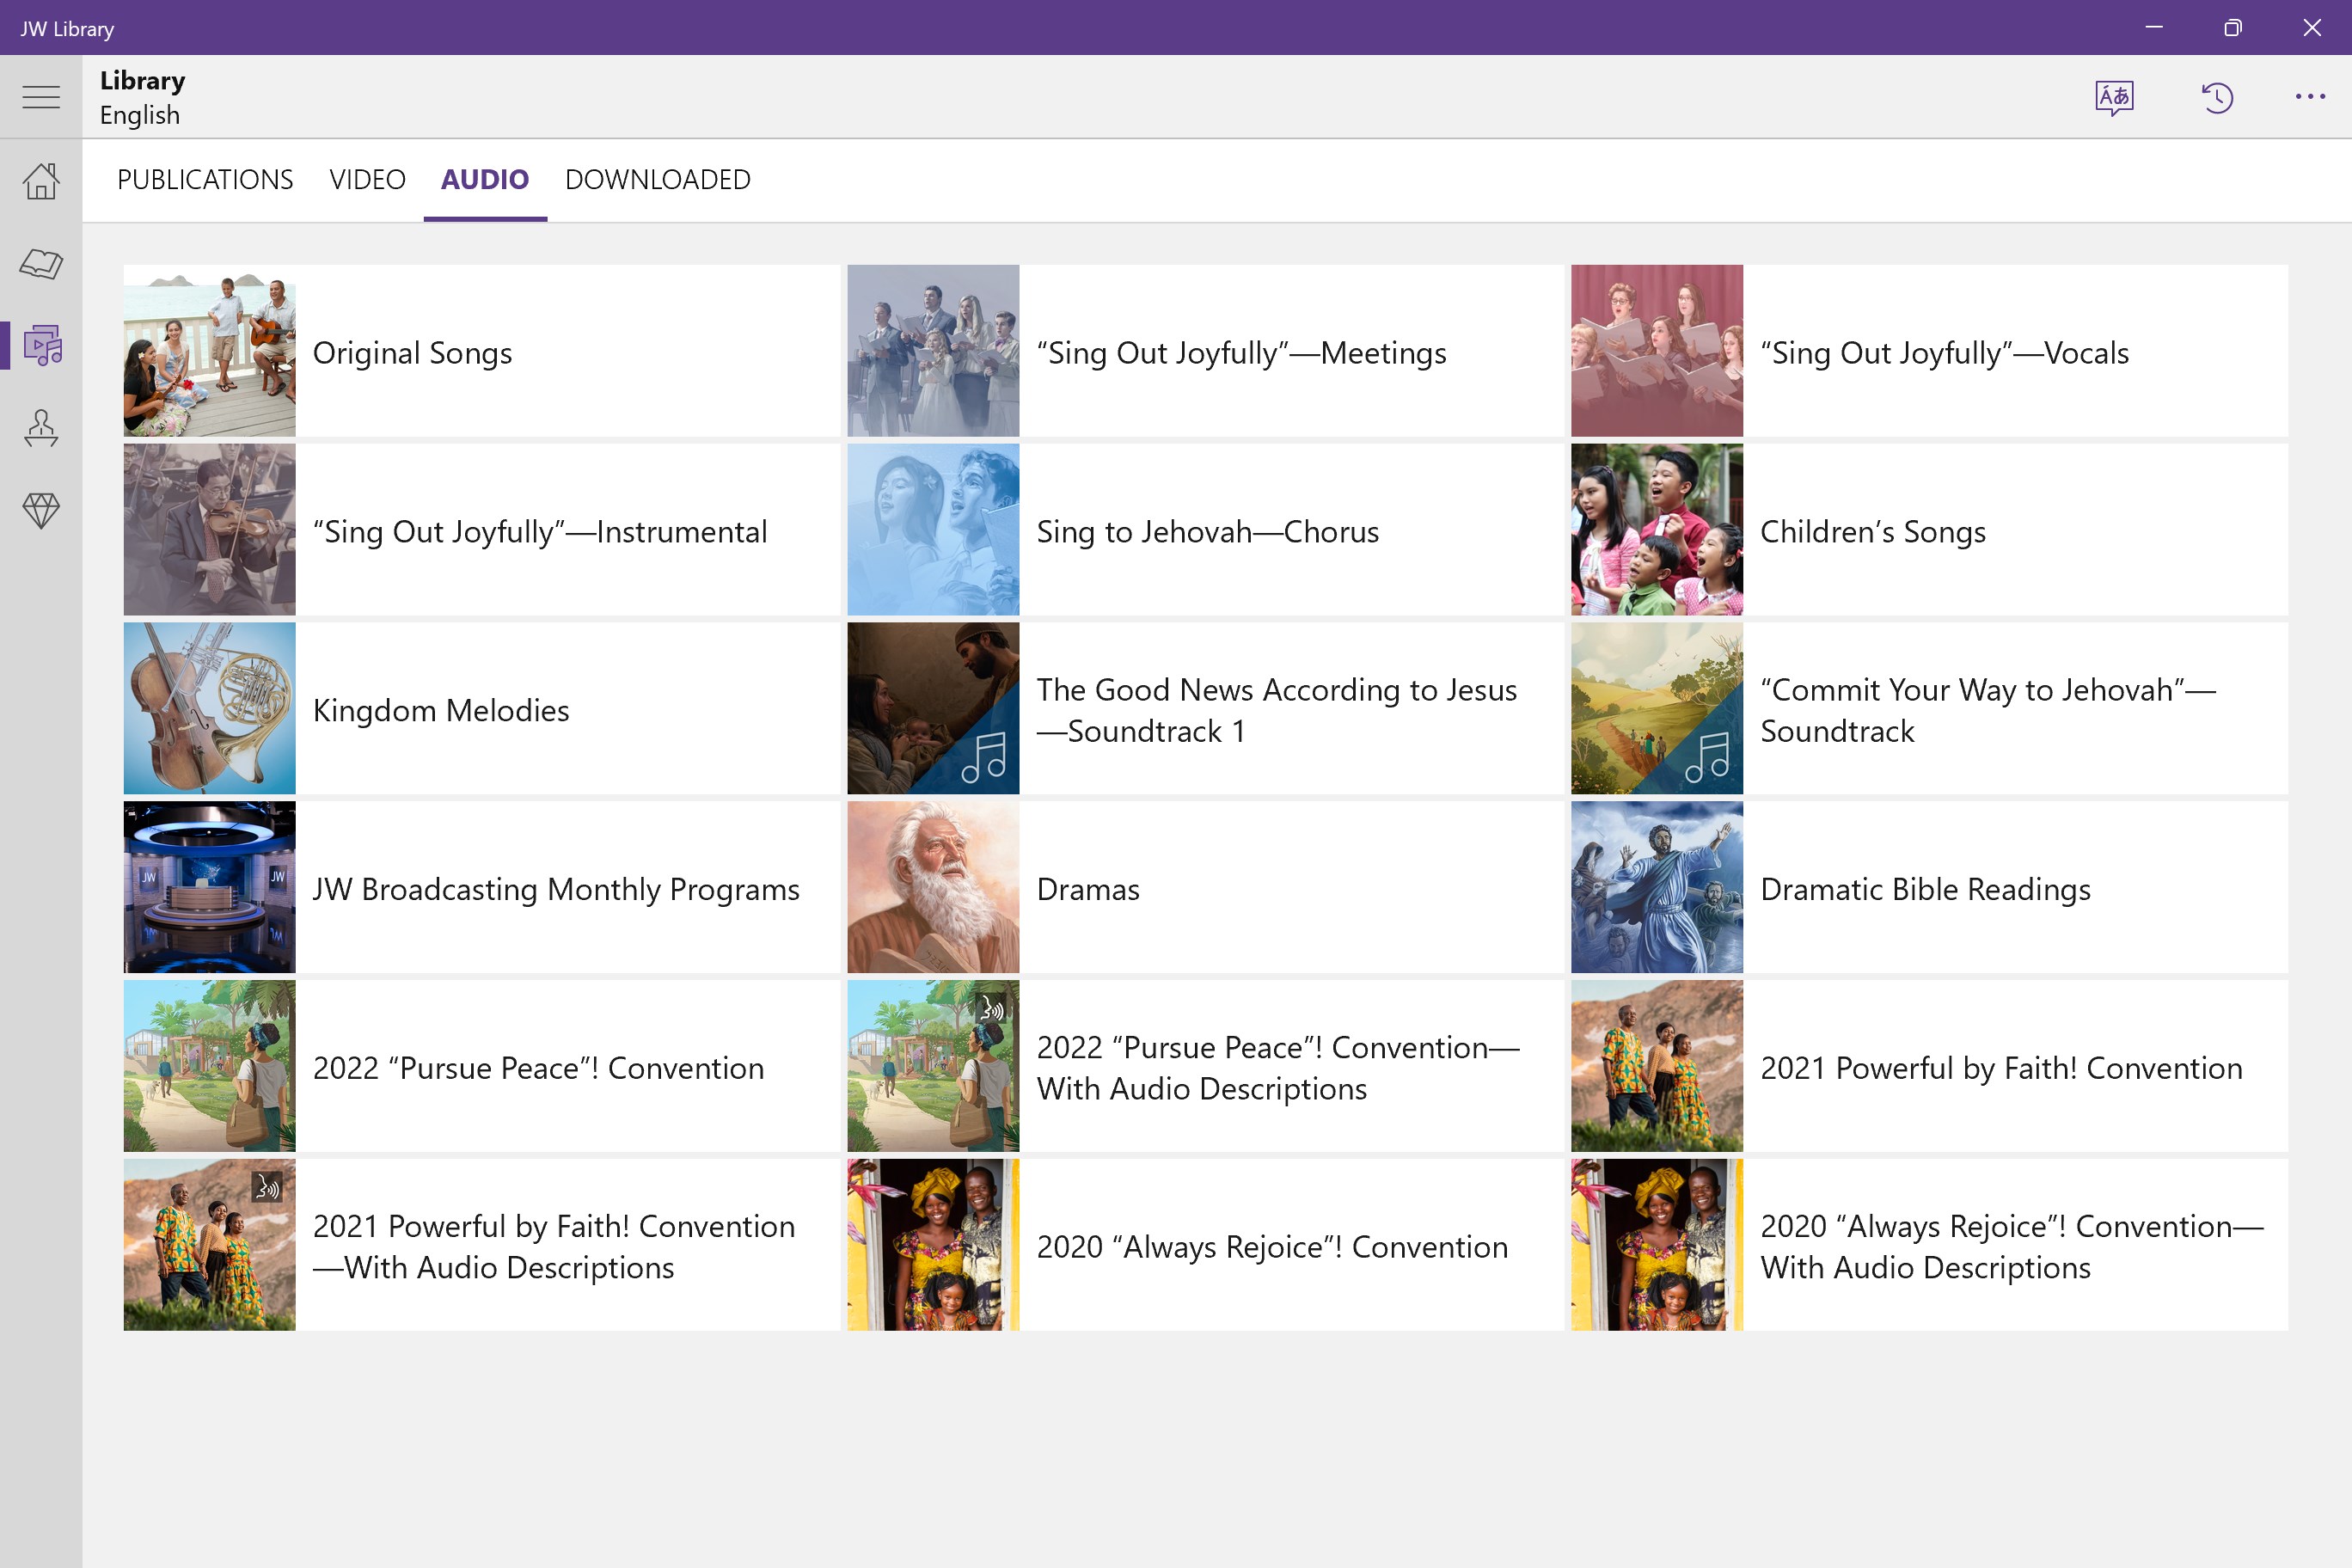Viewport: 2352px width, 1568px height.
Task: Open Children's Songs category
Action: (1929, 530)
